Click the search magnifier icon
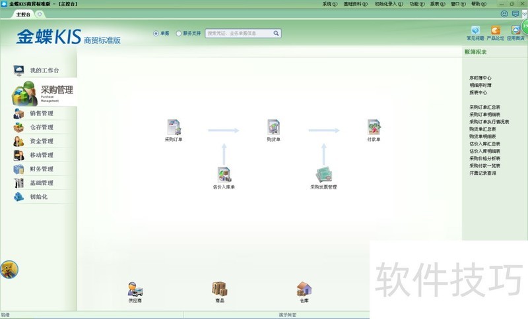This screenshot has height=319, width=528. (276, 33)
